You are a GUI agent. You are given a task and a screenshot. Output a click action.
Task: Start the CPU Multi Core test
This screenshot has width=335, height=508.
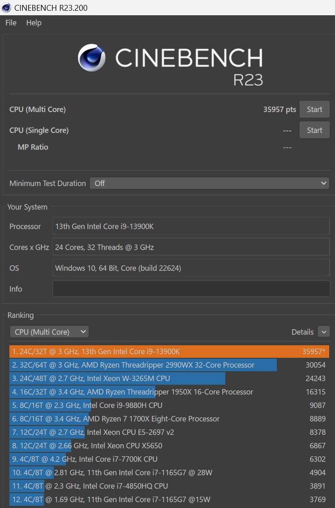(314, 109)
